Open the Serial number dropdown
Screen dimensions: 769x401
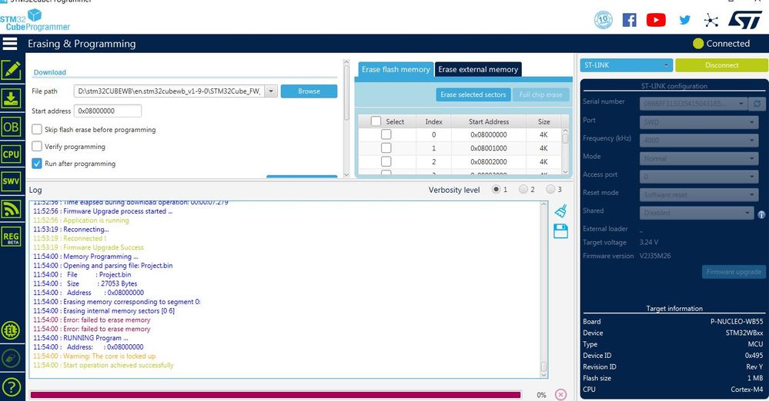coord(694,104)
